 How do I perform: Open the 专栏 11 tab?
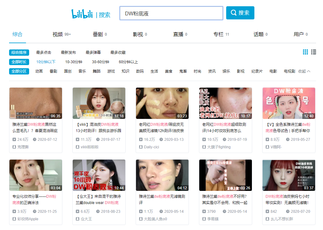(x=221, y=34)
